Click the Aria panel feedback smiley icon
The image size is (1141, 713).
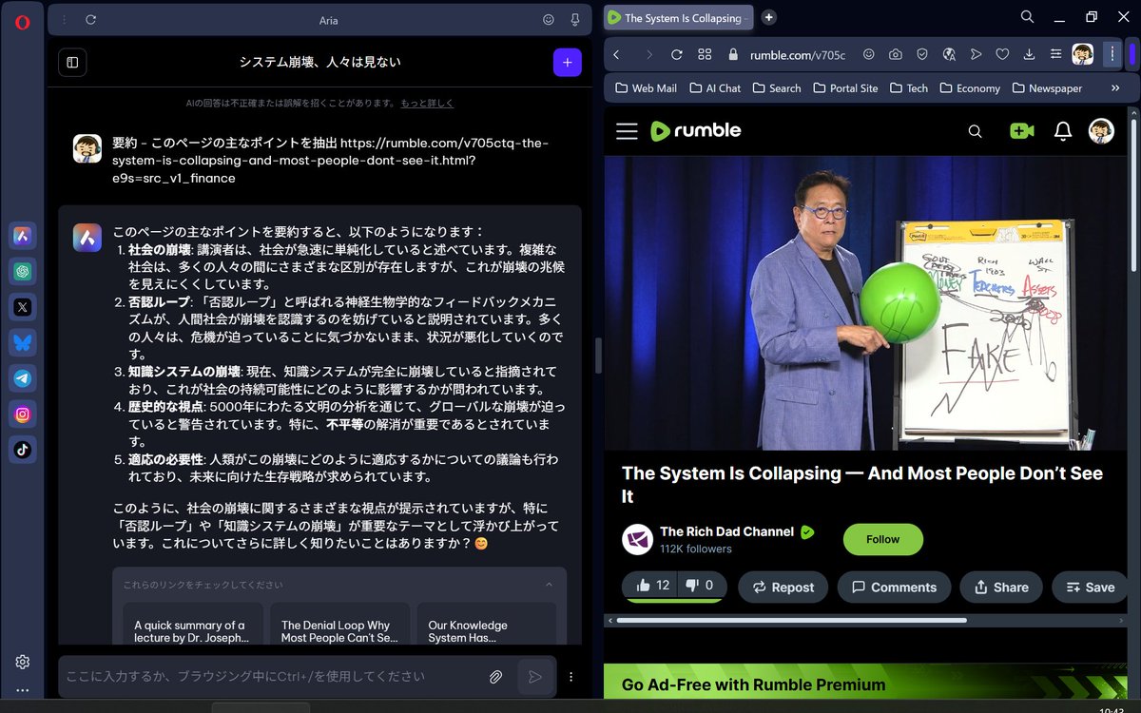click(548, 19)
